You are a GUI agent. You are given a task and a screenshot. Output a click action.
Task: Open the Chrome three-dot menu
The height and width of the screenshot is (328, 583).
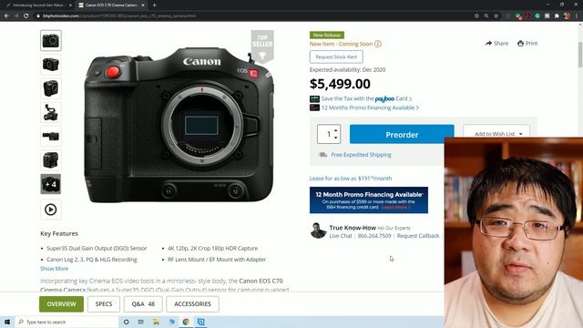[x=577, y=16]
